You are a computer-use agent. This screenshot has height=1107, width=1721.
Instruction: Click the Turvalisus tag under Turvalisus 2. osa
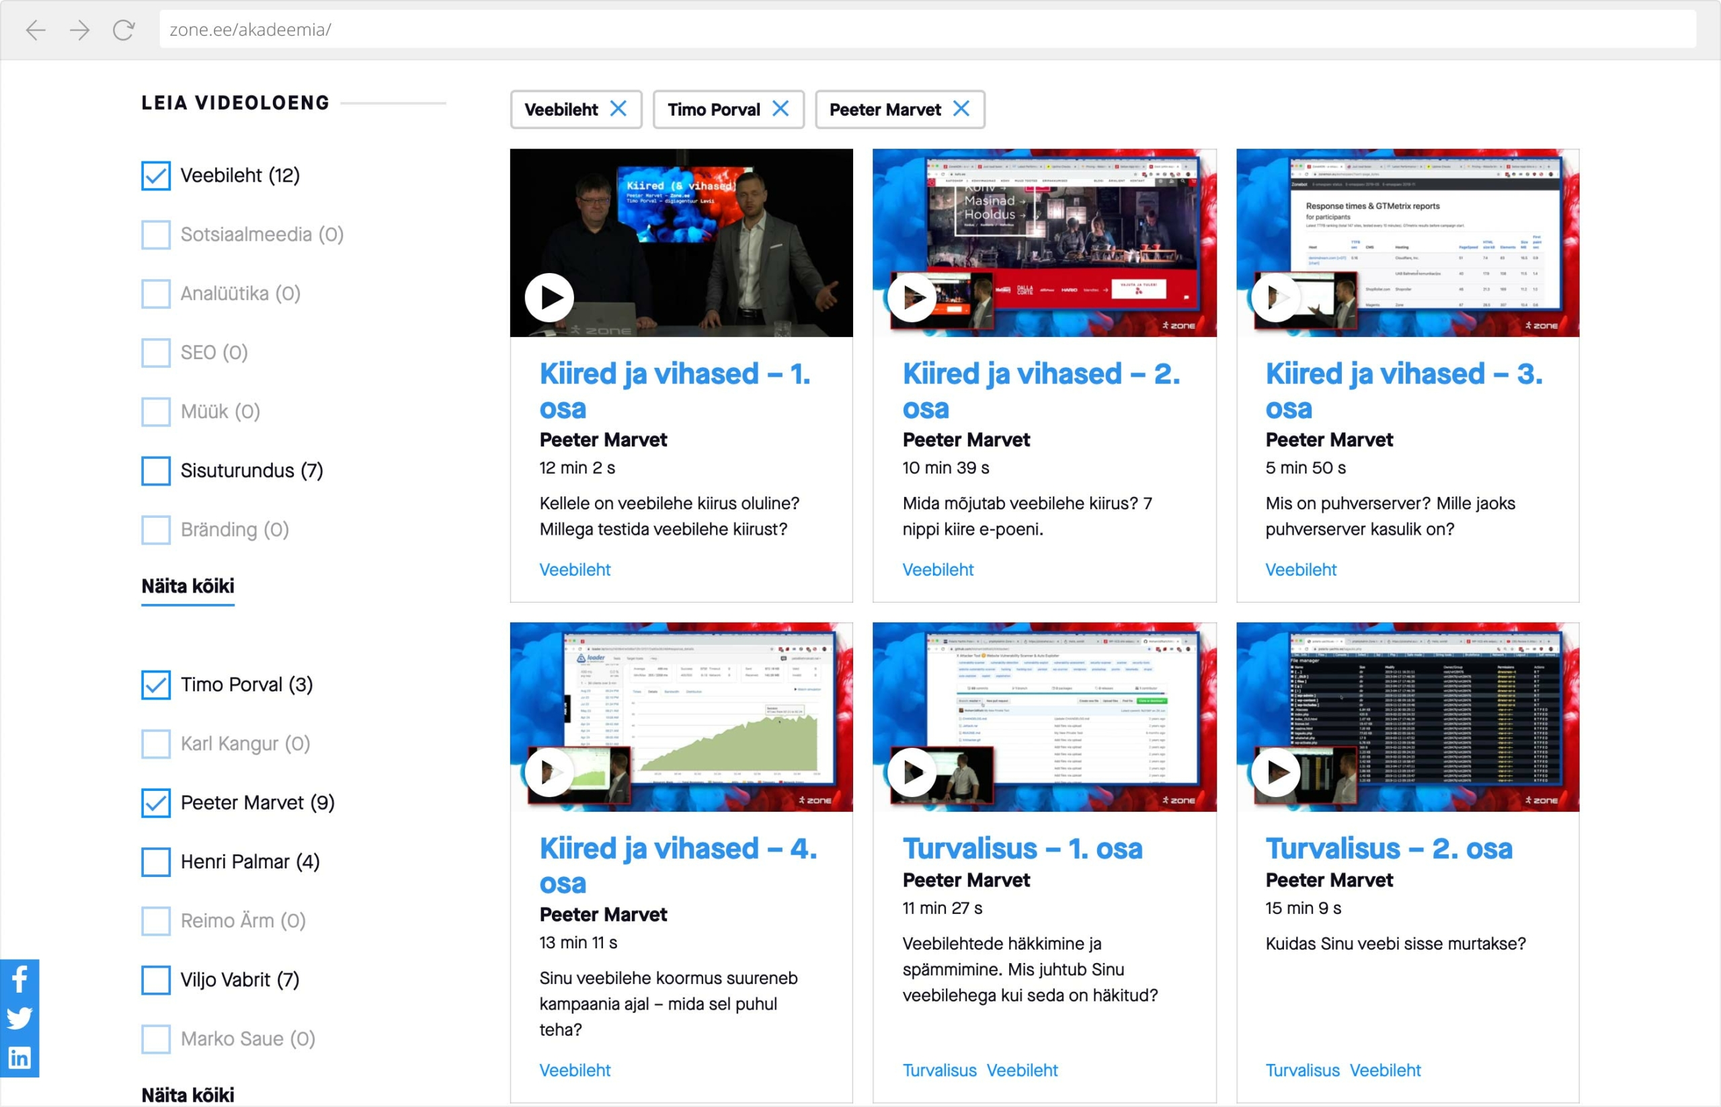[1302, 1069]
